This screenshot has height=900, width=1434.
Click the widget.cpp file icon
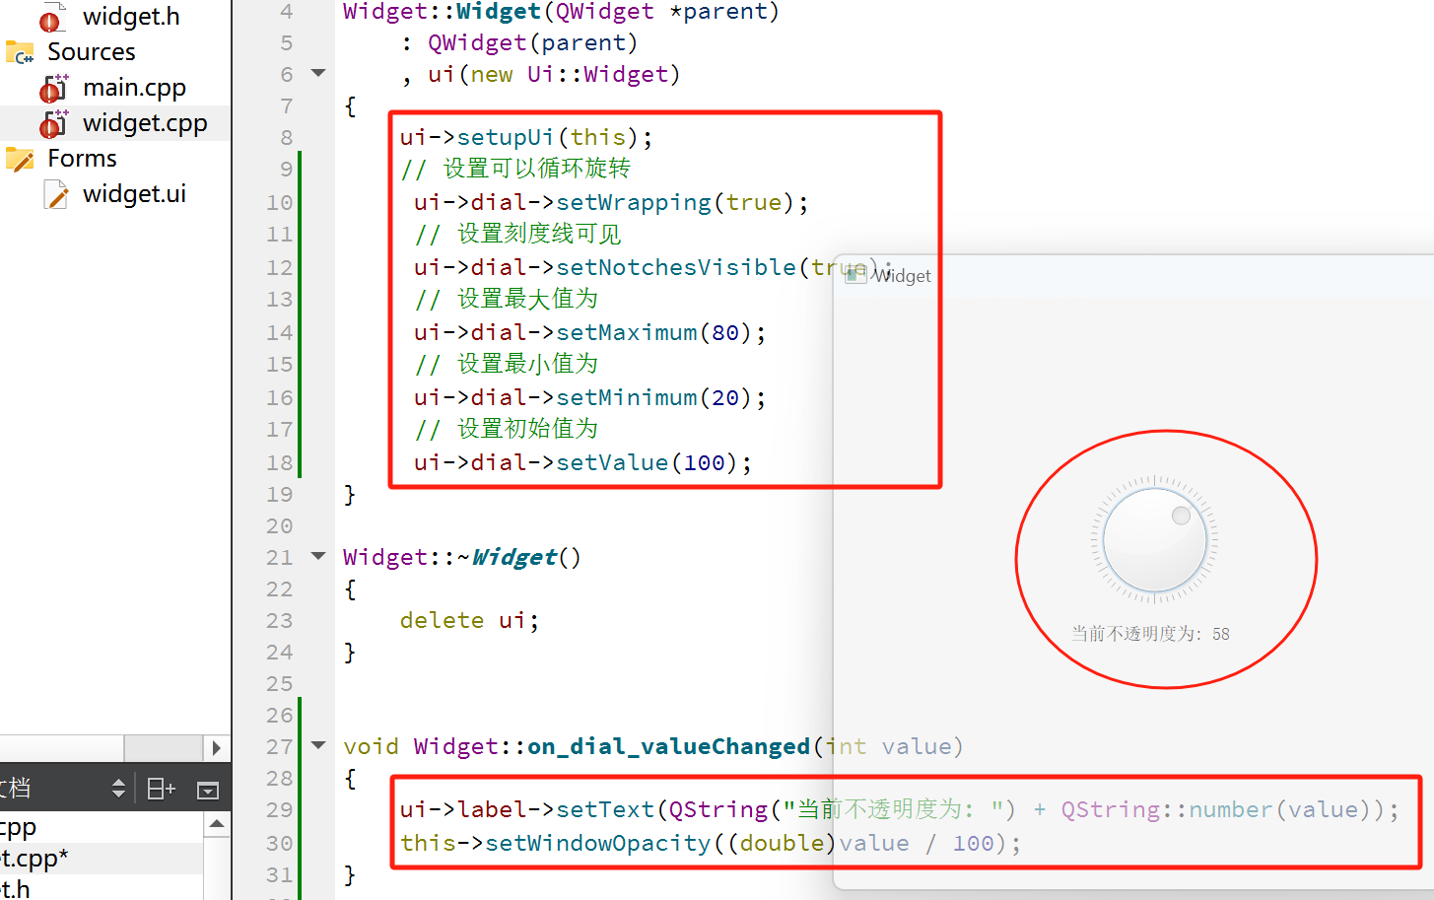pos(54,123)
